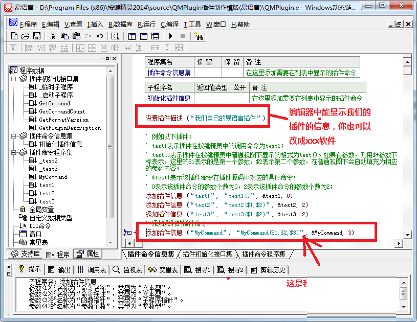Open the 搜寻1 tab
417x322 pixels.
click(x=197, y=270)
